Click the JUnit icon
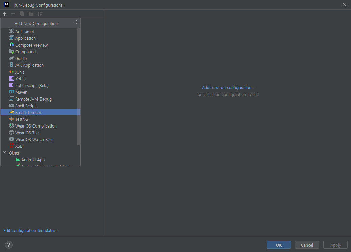Image resolution: width=351 pixels, height=252 pixels. coord(11,72)
